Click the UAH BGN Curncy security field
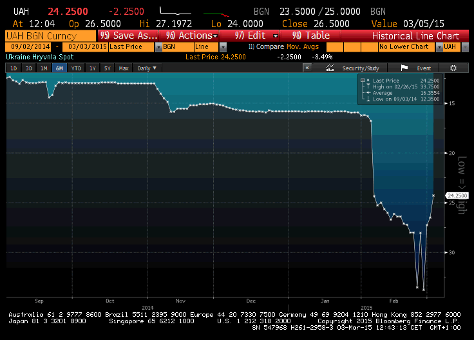This screenshot has width=474, height=340. tap(50, 36)
